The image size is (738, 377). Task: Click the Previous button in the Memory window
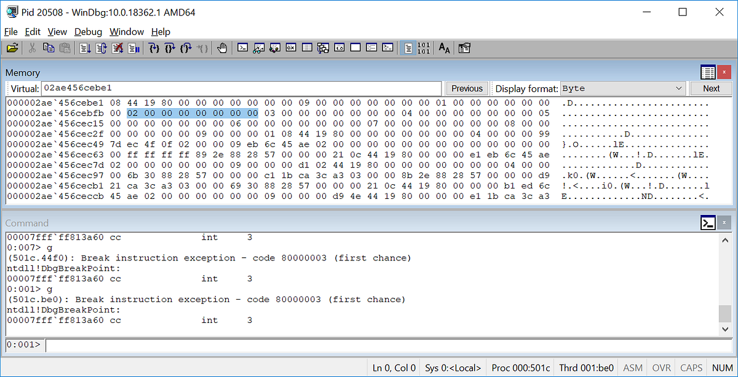[x=467, y=88]
